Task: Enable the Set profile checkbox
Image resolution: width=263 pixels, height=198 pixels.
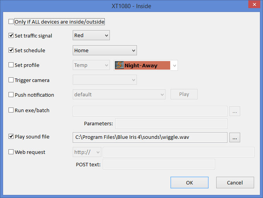Action: (x=11, y=65)
